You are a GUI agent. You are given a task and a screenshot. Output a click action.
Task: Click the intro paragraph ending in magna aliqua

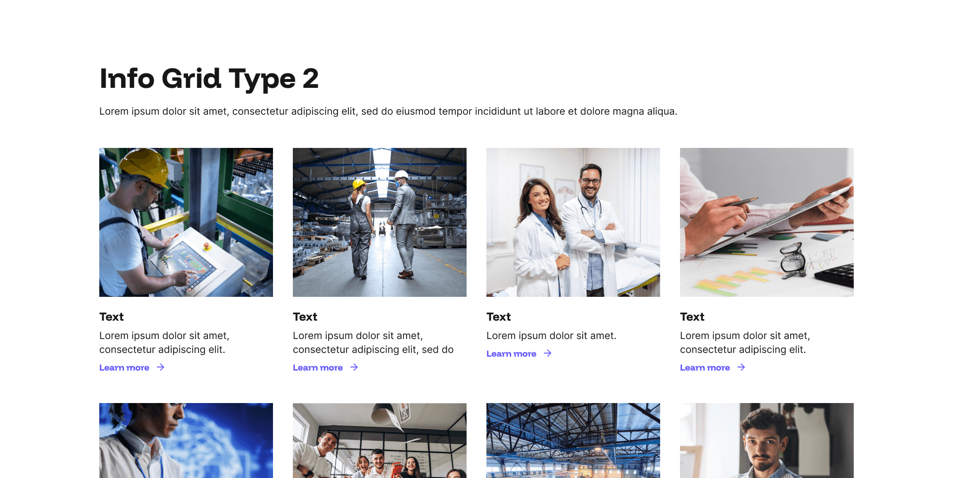(x=388, y=111)
